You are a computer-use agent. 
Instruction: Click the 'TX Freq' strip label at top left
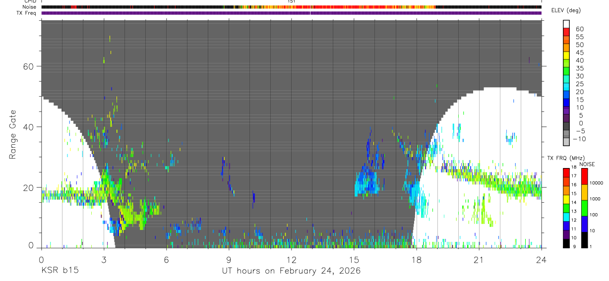pos(27,13)
